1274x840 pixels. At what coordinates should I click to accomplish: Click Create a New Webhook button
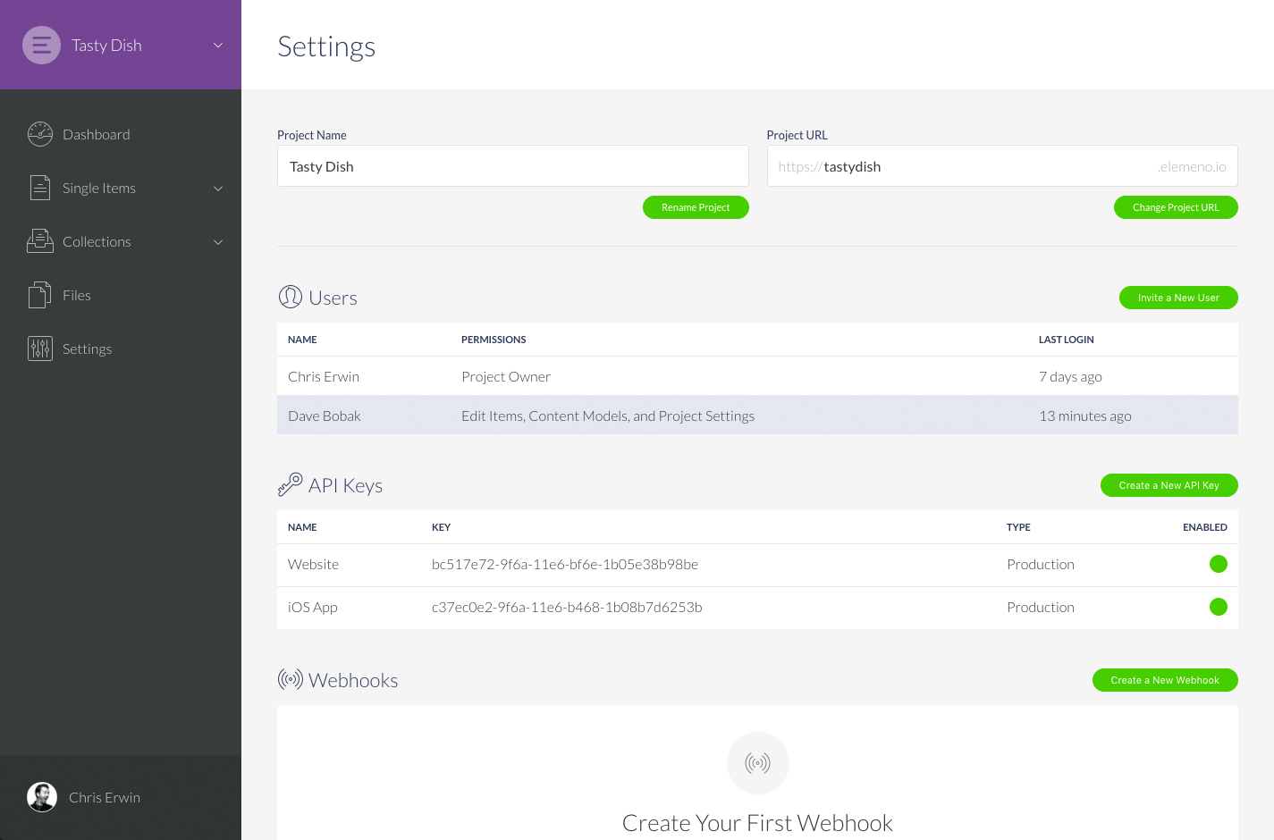pos(1165,680)
